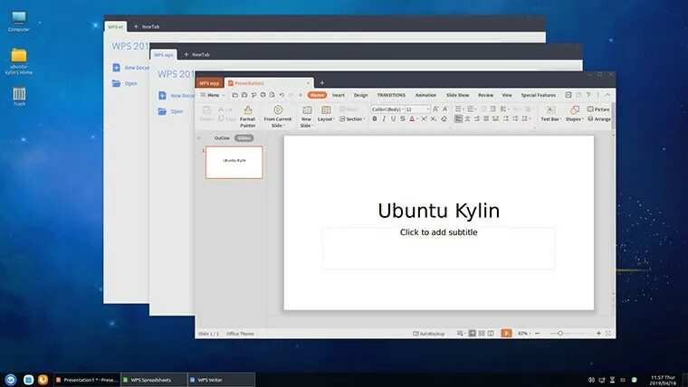Viewport: 688px width, 387px height.
Task: Click the New Slide icon
Action: tap(307, 110)
